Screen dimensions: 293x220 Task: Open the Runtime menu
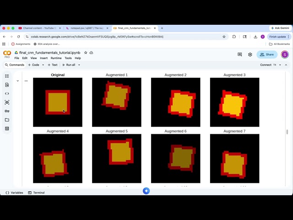56,58
